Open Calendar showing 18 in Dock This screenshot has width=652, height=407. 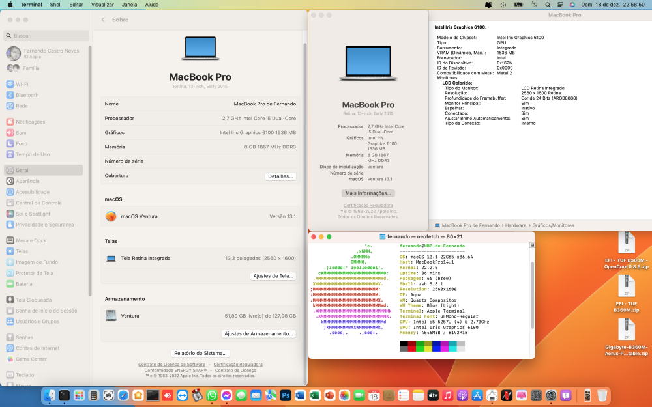coord(374,395)
